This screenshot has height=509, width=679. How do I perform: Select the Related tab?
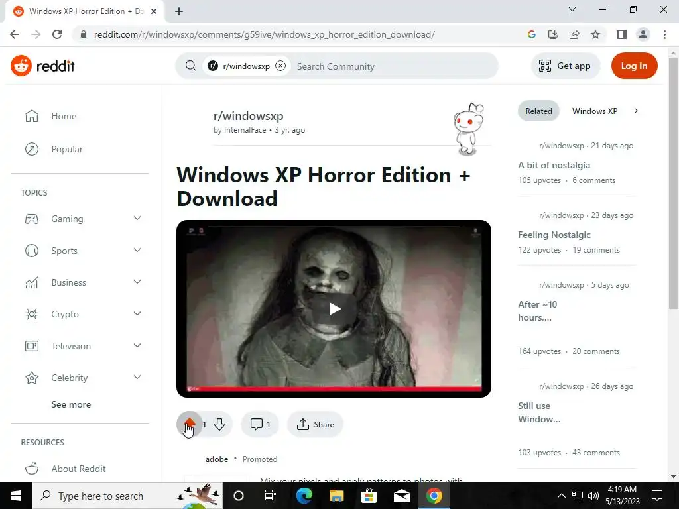coord(538,111)
